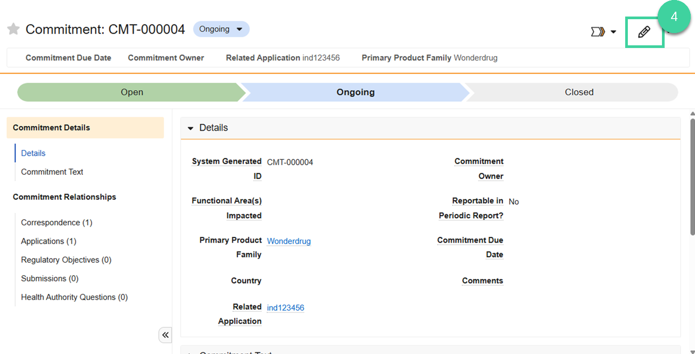This screenshot has height=354, width=695.
Task: Select the Ongoing lifecycle stage
Action: click(355, 92)
